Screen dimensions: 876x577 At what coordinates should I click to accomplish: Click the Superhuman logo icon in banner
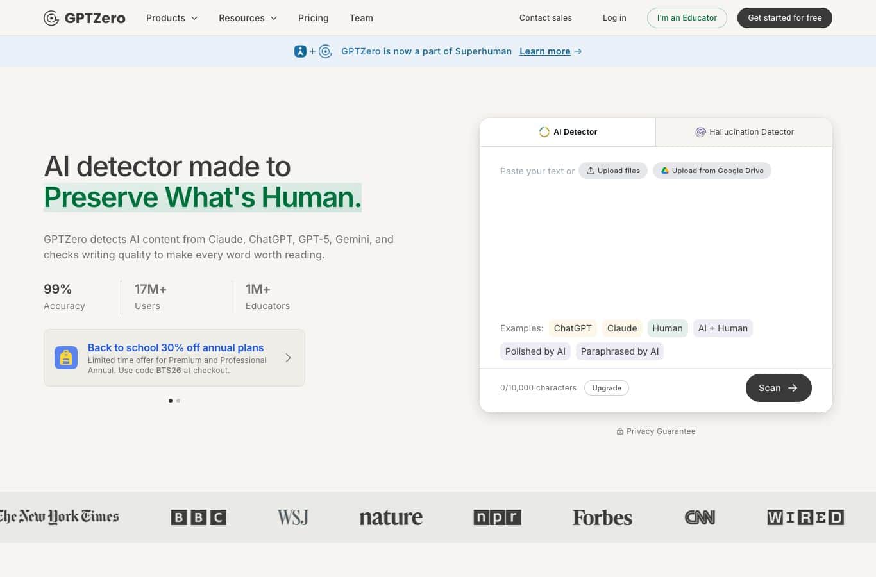(x=300, y=51)
